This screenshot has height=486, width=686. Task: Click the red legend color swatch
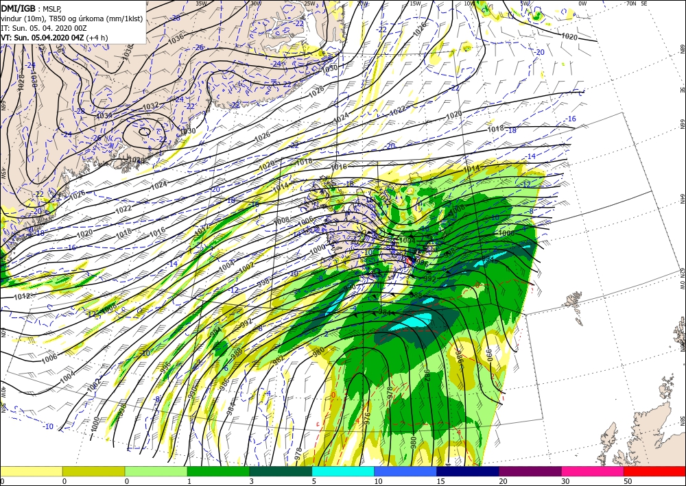pos(655,471)
